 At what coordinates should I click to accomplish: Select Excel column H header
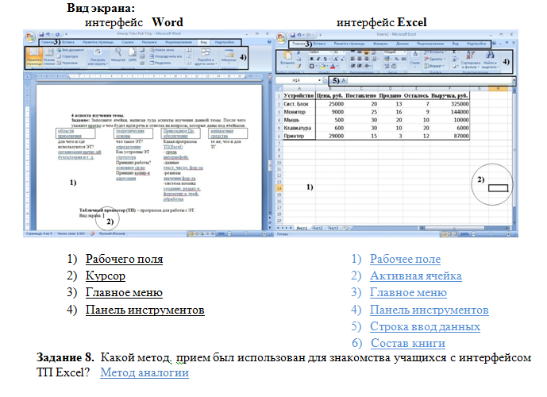click(498, 89)
